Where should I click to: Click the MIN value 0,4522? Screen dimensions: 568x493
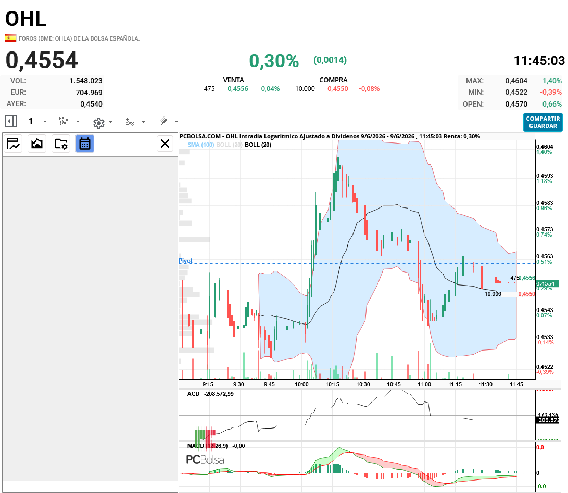516,92
